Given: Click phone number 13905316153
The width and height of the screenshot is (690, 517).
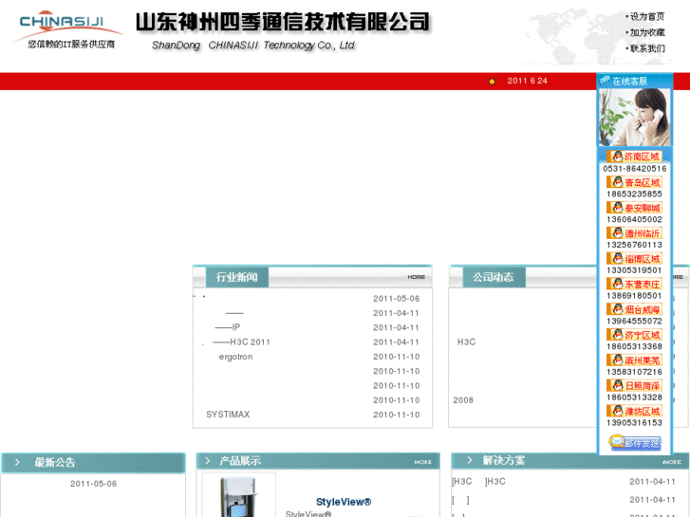Looking at the screenshot, I should pos(634,423).
